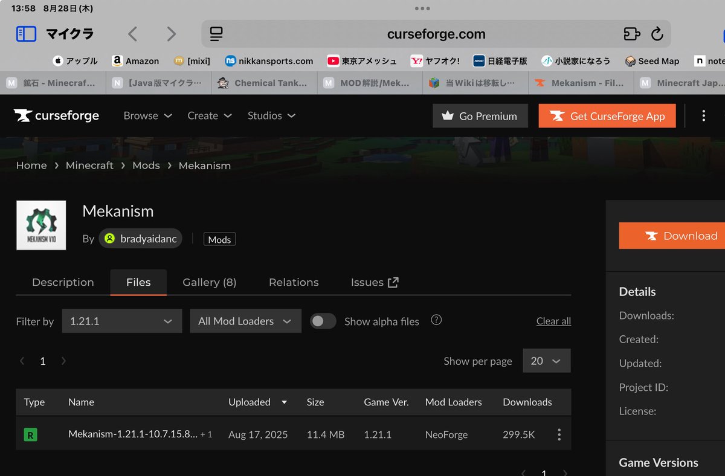The height and width of the screenshot is (476, 725).
Task: Click the NeoForge mod loader cell
Action: tap(446, 434)
